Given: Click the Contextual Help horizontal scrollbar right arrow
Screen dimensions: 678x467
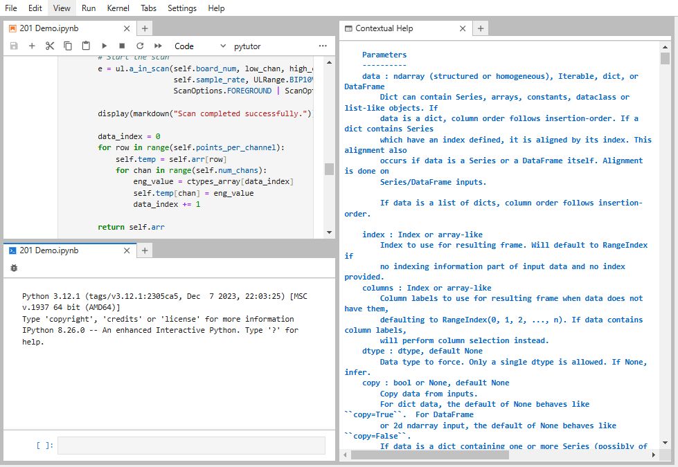Looking at the screenshot, I should 654,455.
